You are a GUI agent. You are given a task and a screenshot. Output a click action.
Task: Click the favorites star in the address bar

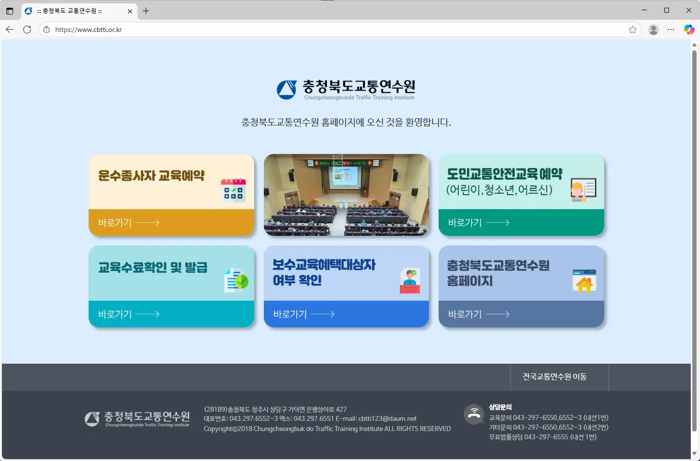tap(632, 30)
